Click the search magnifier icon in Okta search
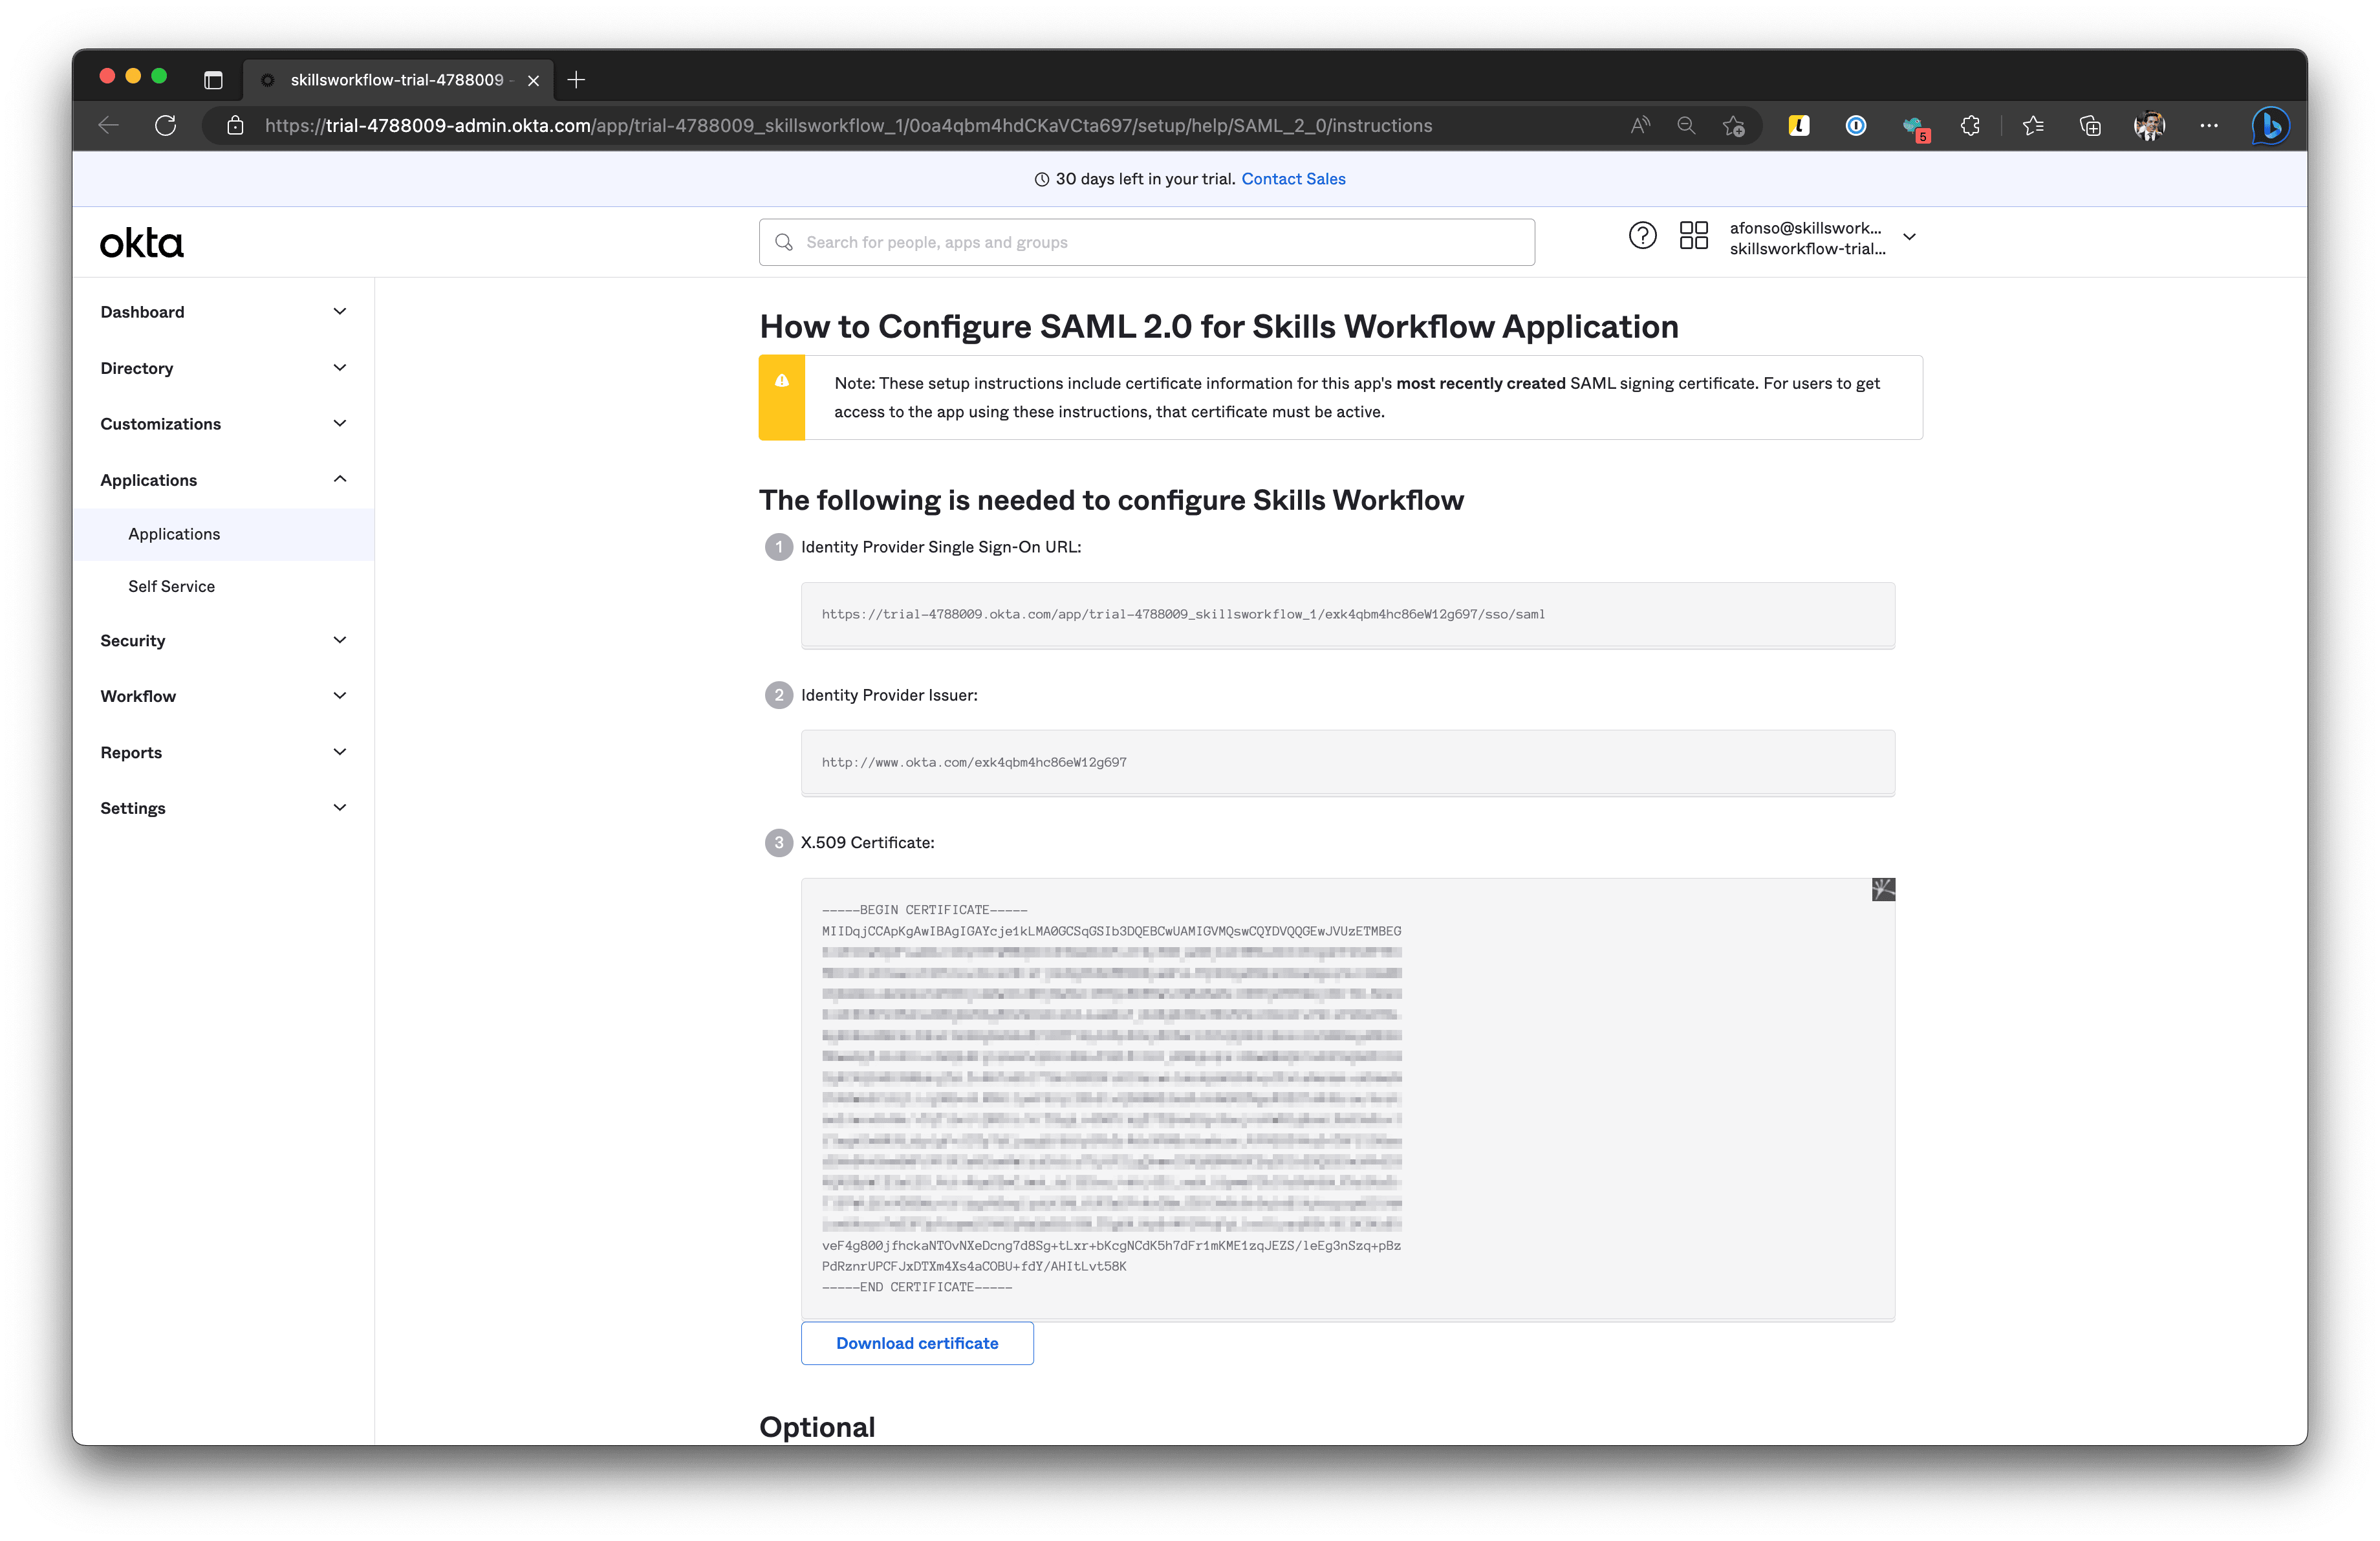The height and width of the screenshot is (1541, 2380). (784, 242)
